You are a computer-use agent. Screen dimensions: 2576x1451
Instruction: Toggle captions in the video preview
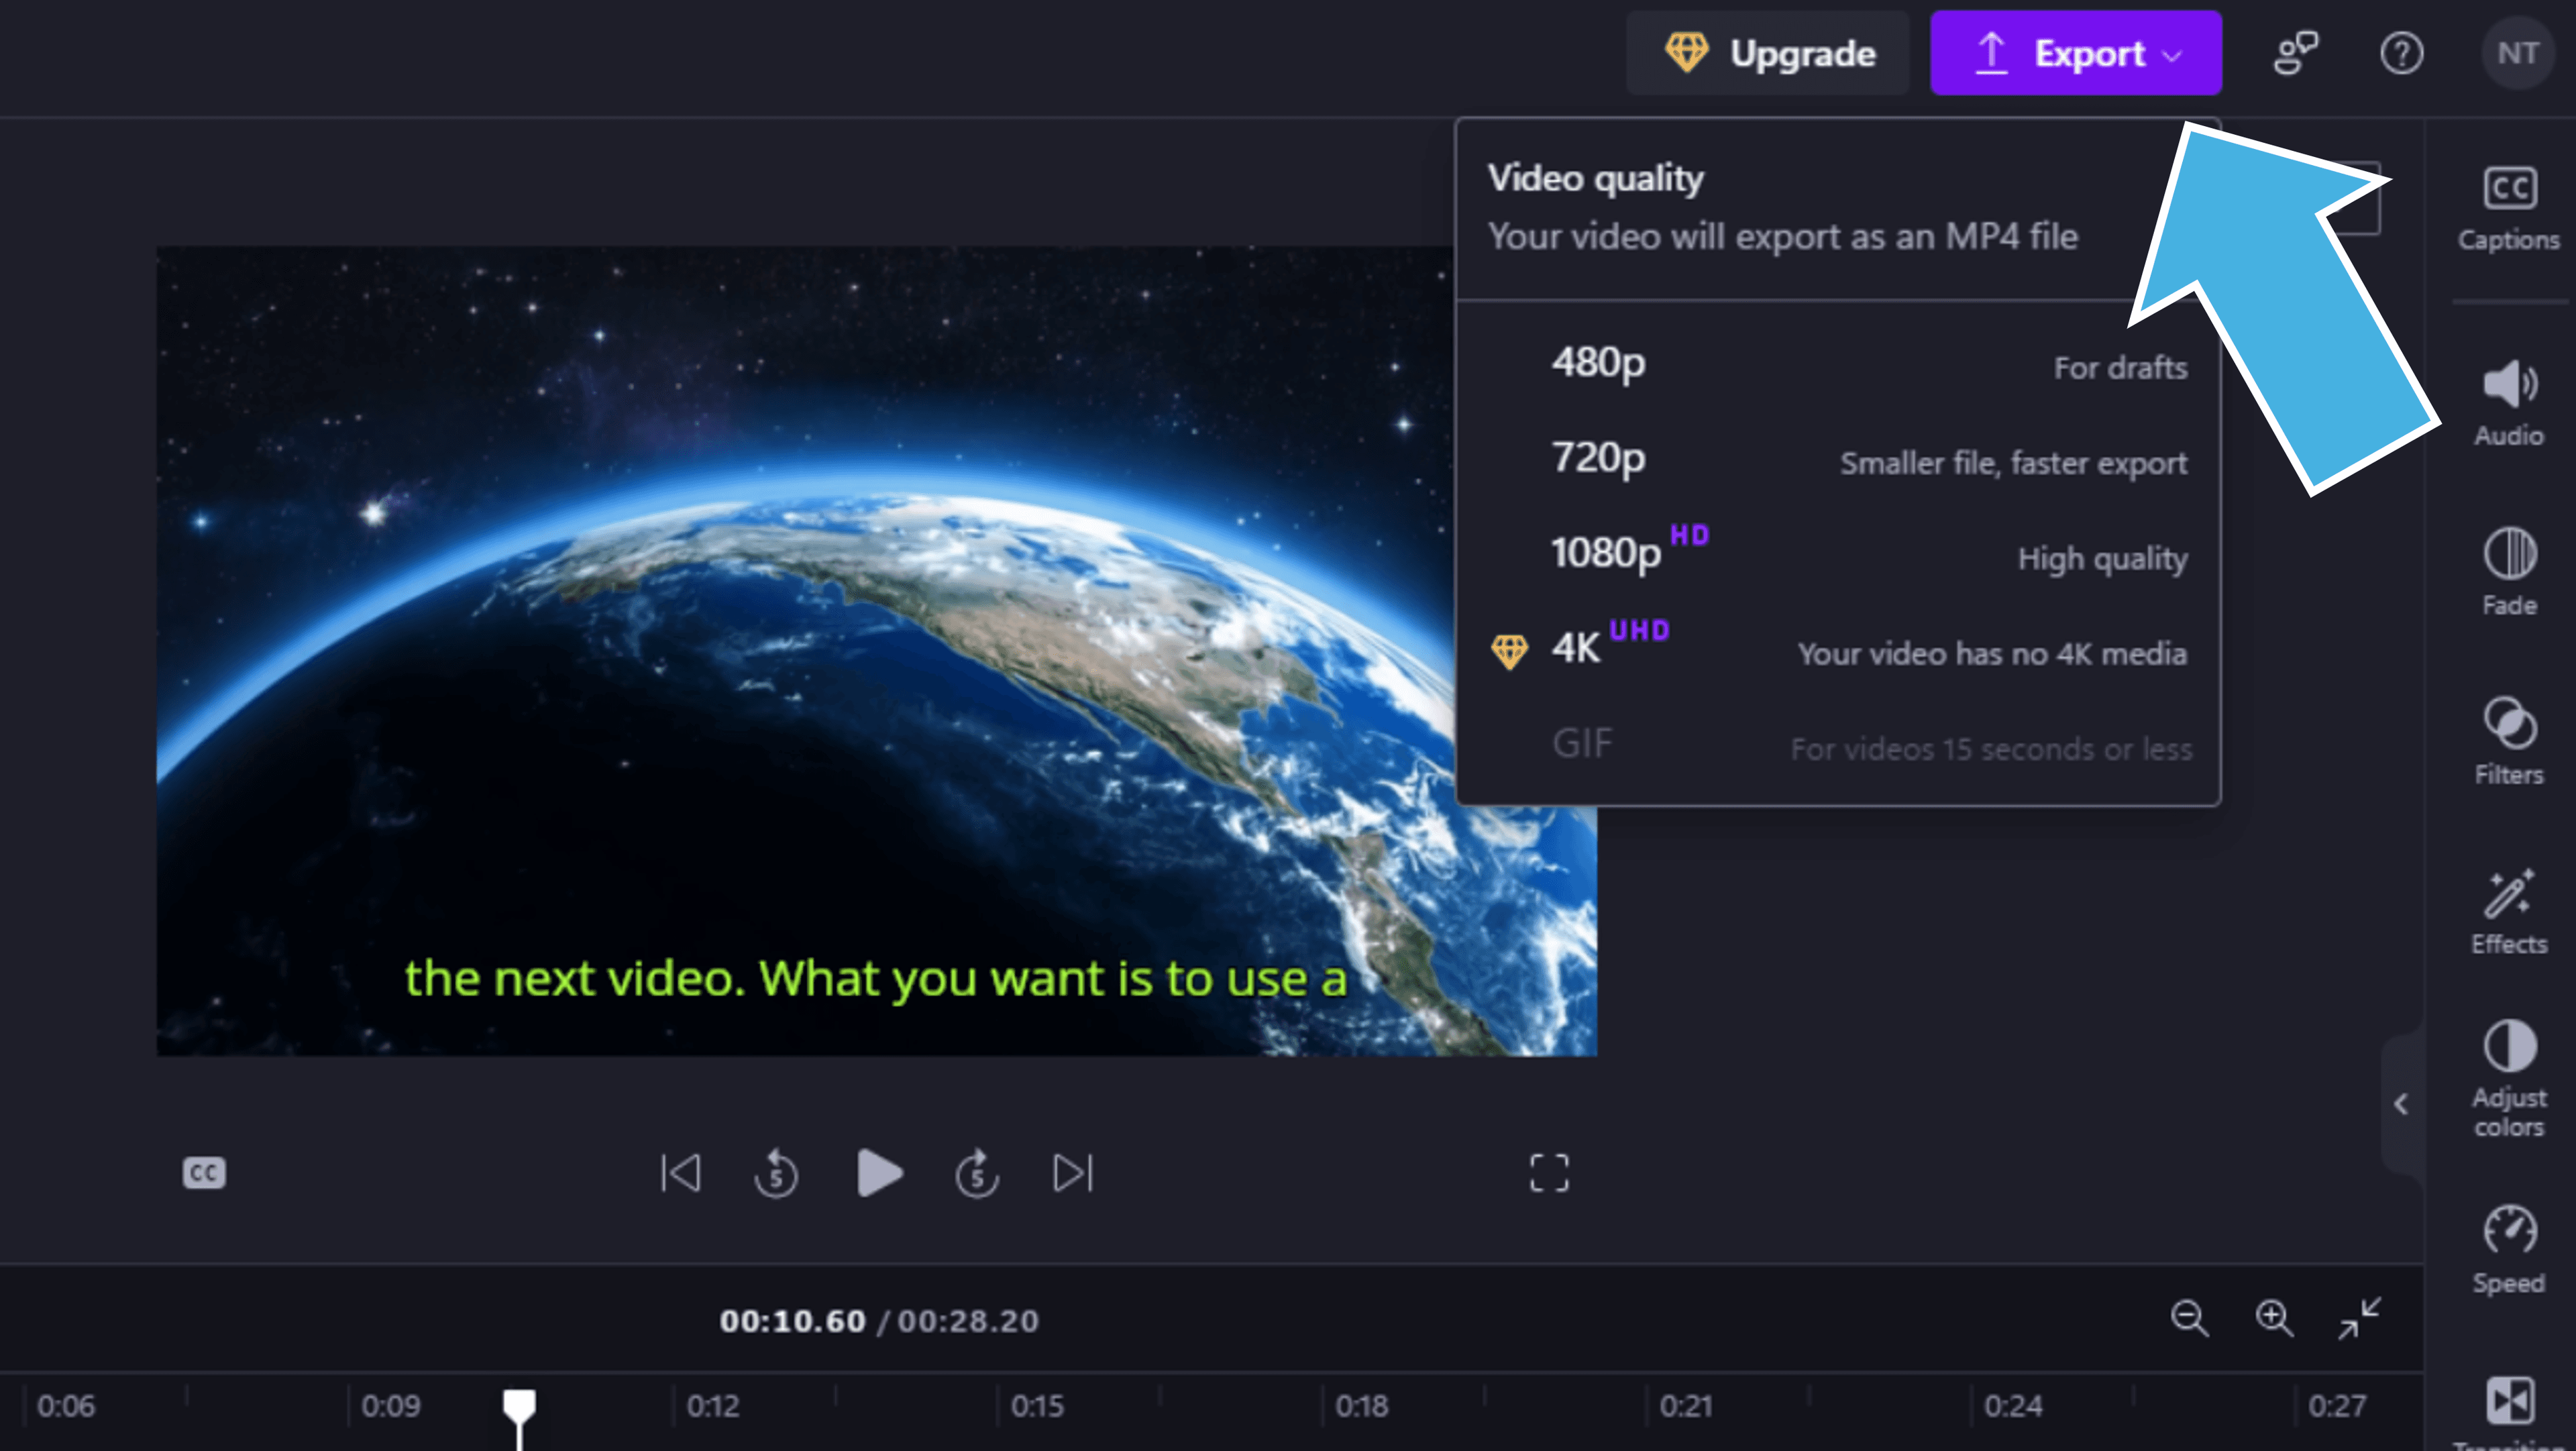(203, 1172)
